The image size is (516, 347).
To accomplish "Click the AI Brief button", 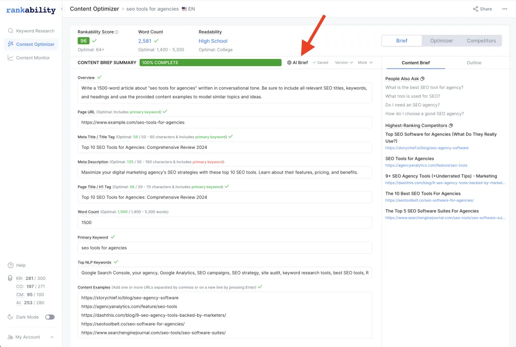I will [297, 63].
